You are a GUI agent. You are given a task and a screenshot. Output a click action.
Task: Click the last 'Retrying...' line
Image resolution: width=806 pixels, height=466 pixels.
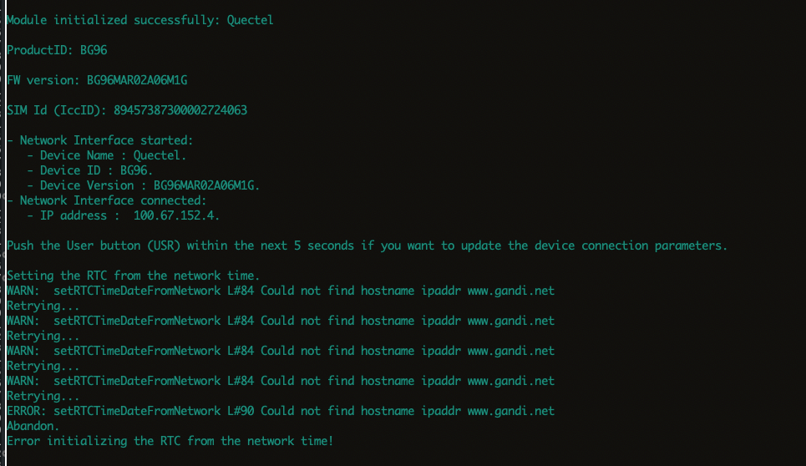(43, 396)
